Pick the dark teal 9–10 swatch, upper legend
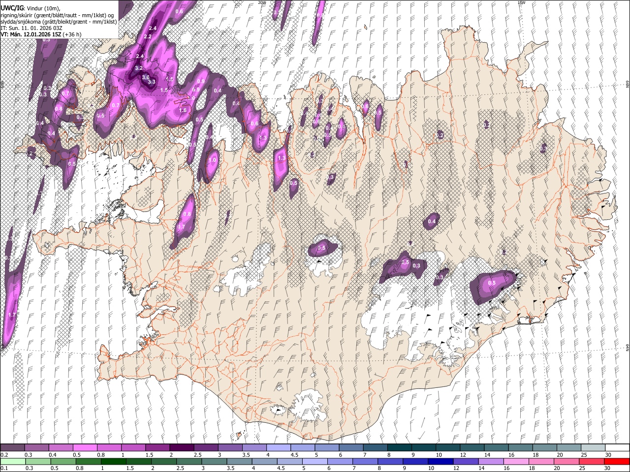The image size is (630, 472). tap(424, 448)
